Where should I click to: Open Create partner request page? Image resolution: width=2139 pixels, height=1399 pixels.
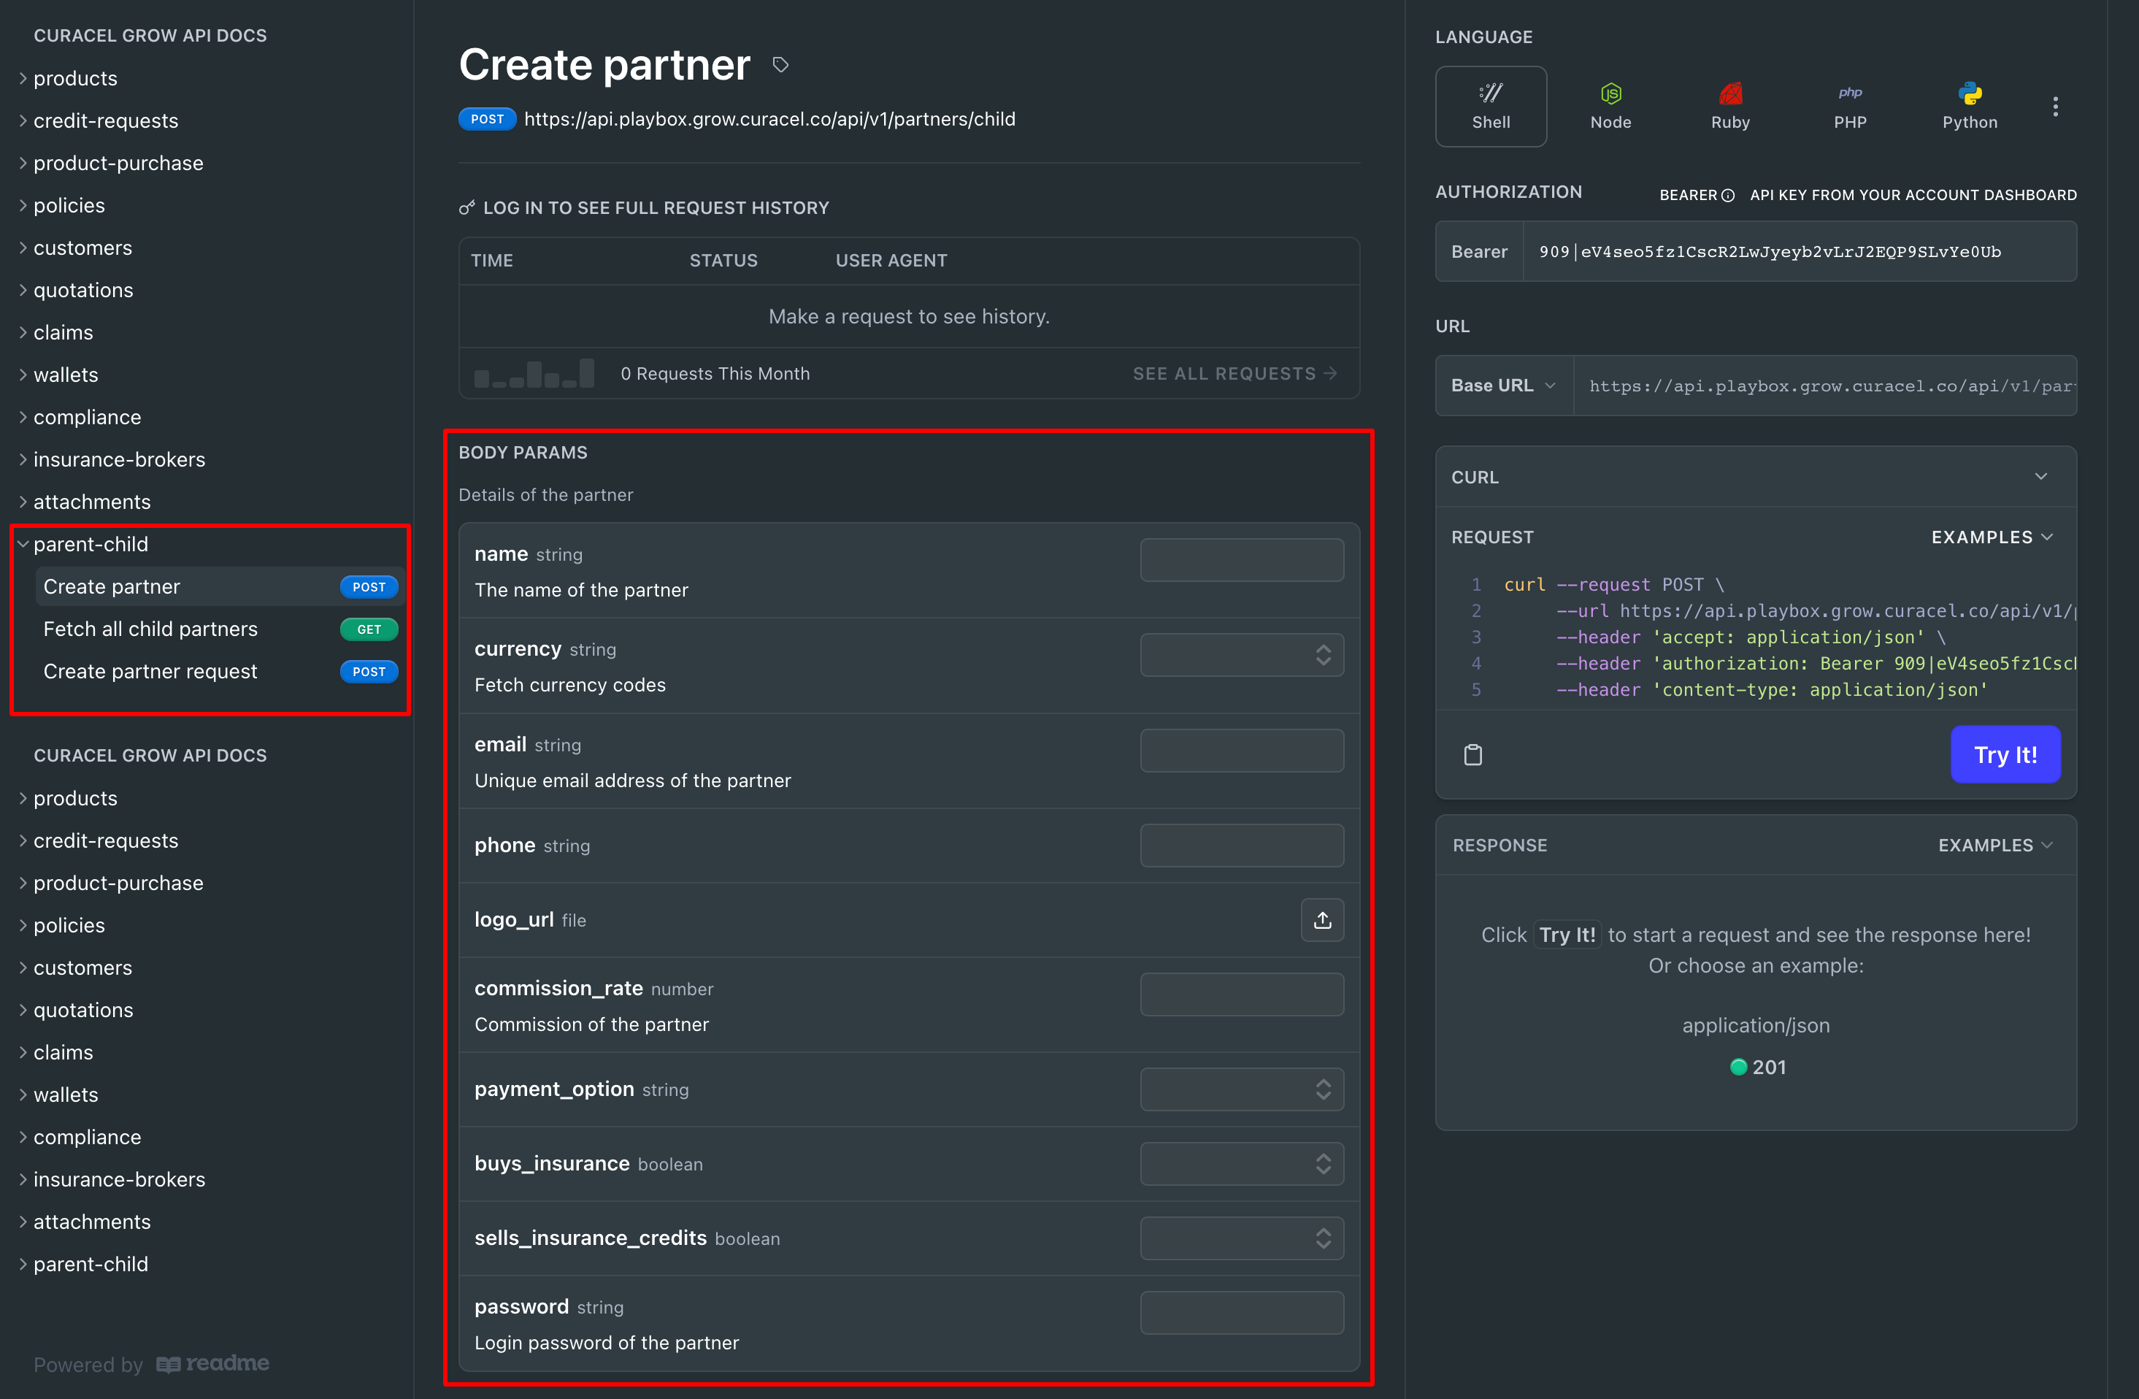pyautogui.click(x=150, y=672)
